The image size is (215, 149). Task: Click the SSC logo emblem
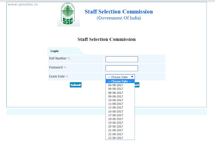coord(68,14)
